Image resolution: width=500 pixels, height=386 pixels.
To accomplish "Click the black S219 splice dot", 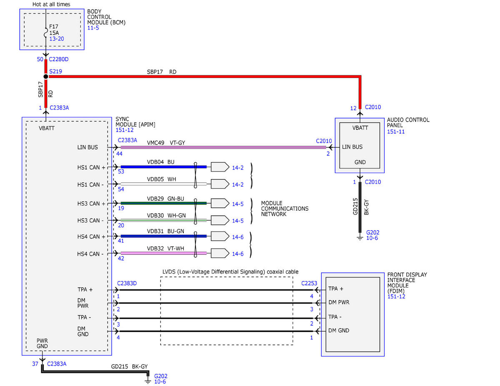I will pyautogui.click(x=46, y=77).
